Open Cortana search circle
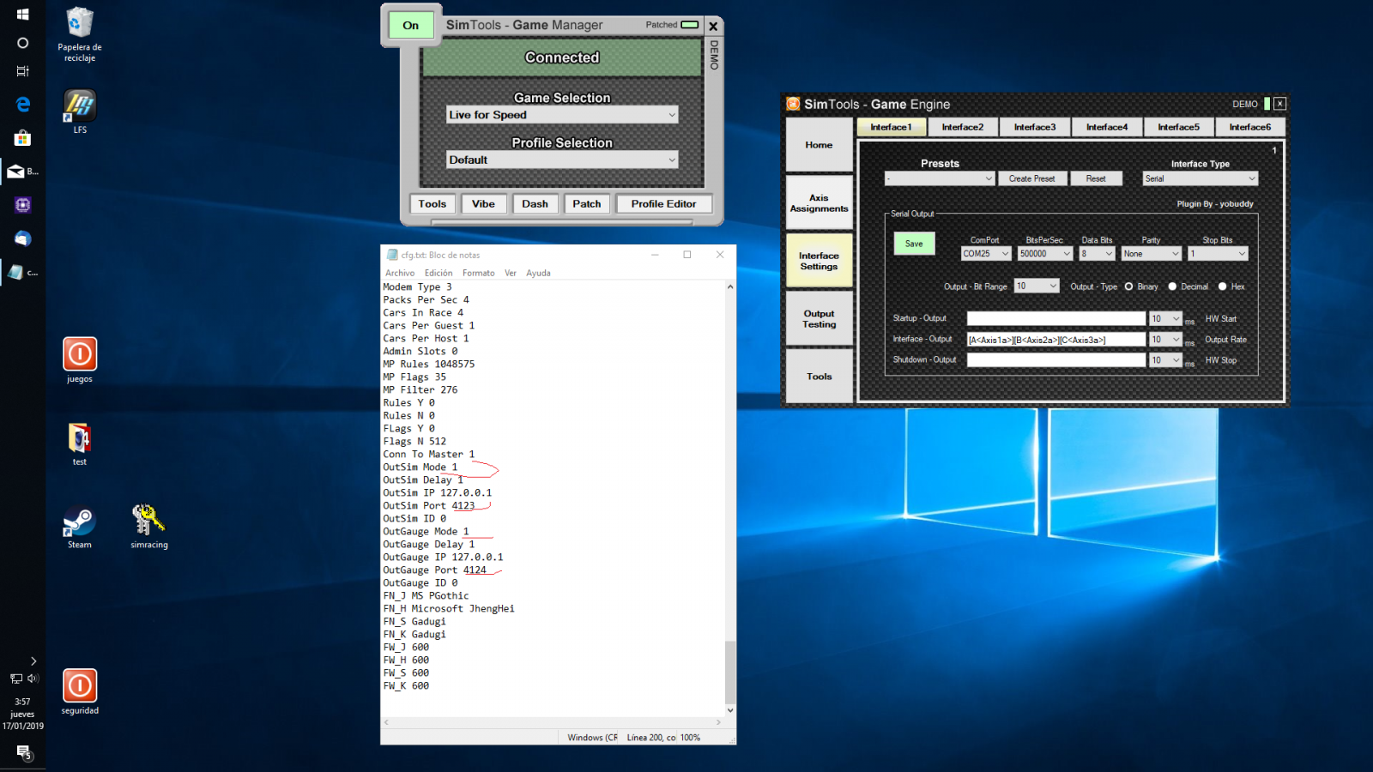This screenshot has width=1373, height=772. [22, 43]
